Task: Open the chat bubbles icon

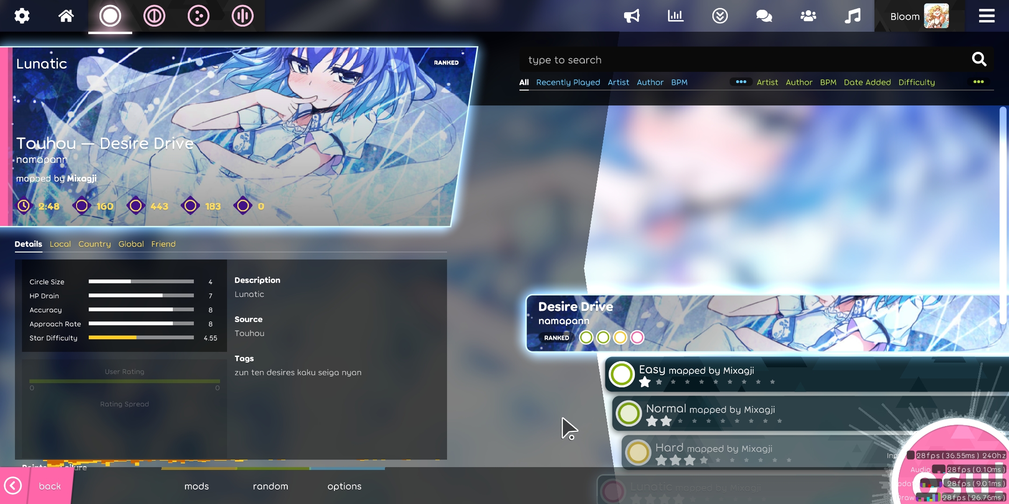Action: click(x=764, y=16)
